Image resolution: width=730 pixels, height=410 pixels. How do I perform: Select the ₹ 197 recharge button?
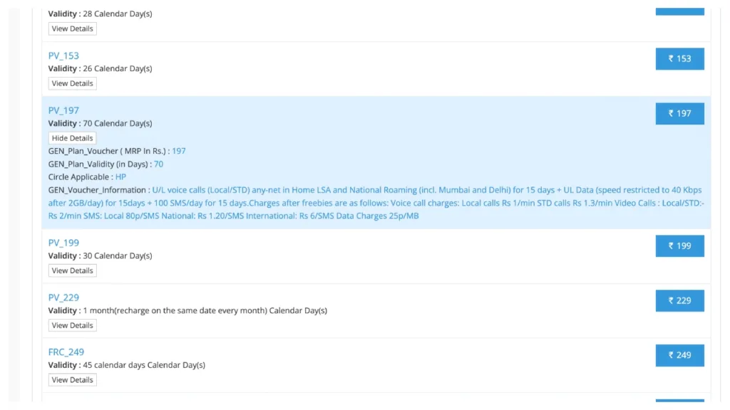tap(679, 113)
